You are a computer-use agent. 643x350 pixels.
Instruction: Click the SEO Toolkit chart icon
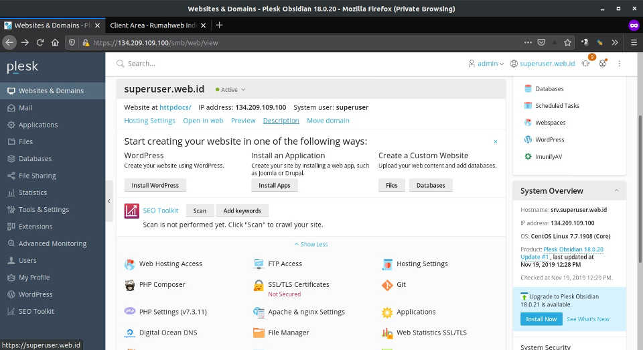pyautogui.click(x=132, y=211)
